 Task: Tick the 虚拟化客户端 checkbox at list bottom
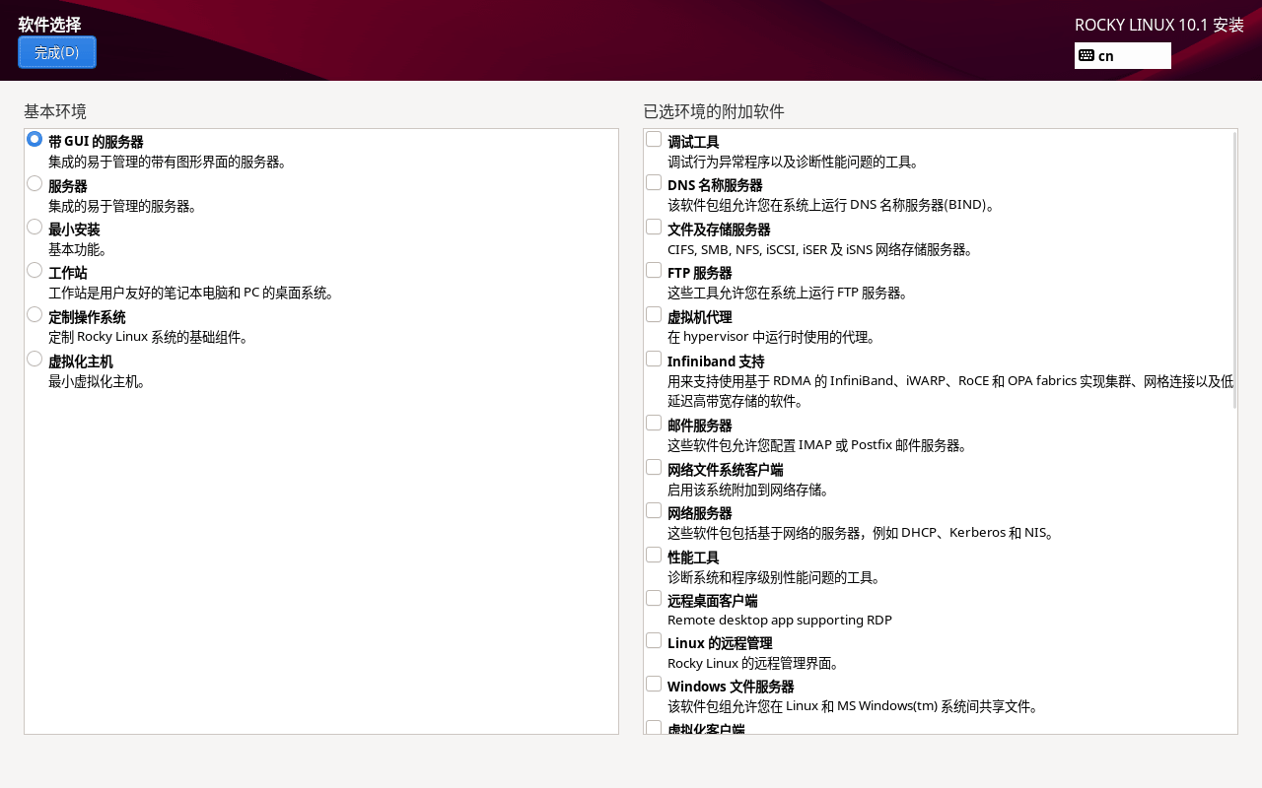pos(654,728)
